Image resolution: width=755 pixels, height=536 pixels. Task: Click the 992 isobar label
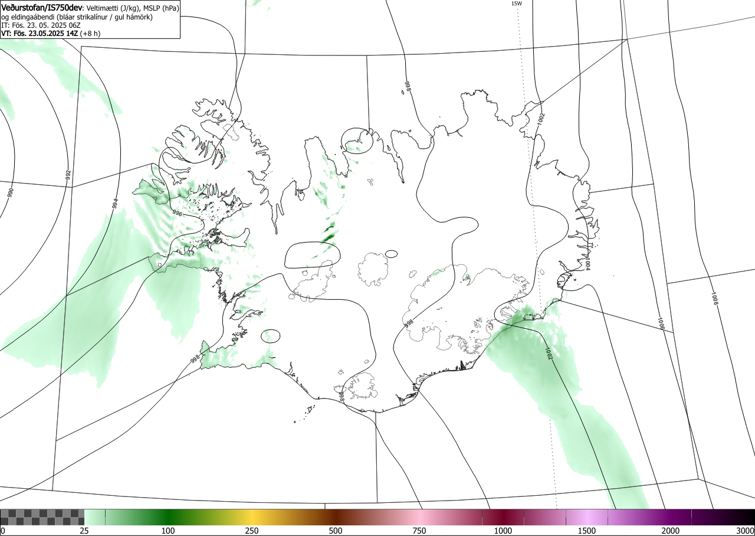68,175
